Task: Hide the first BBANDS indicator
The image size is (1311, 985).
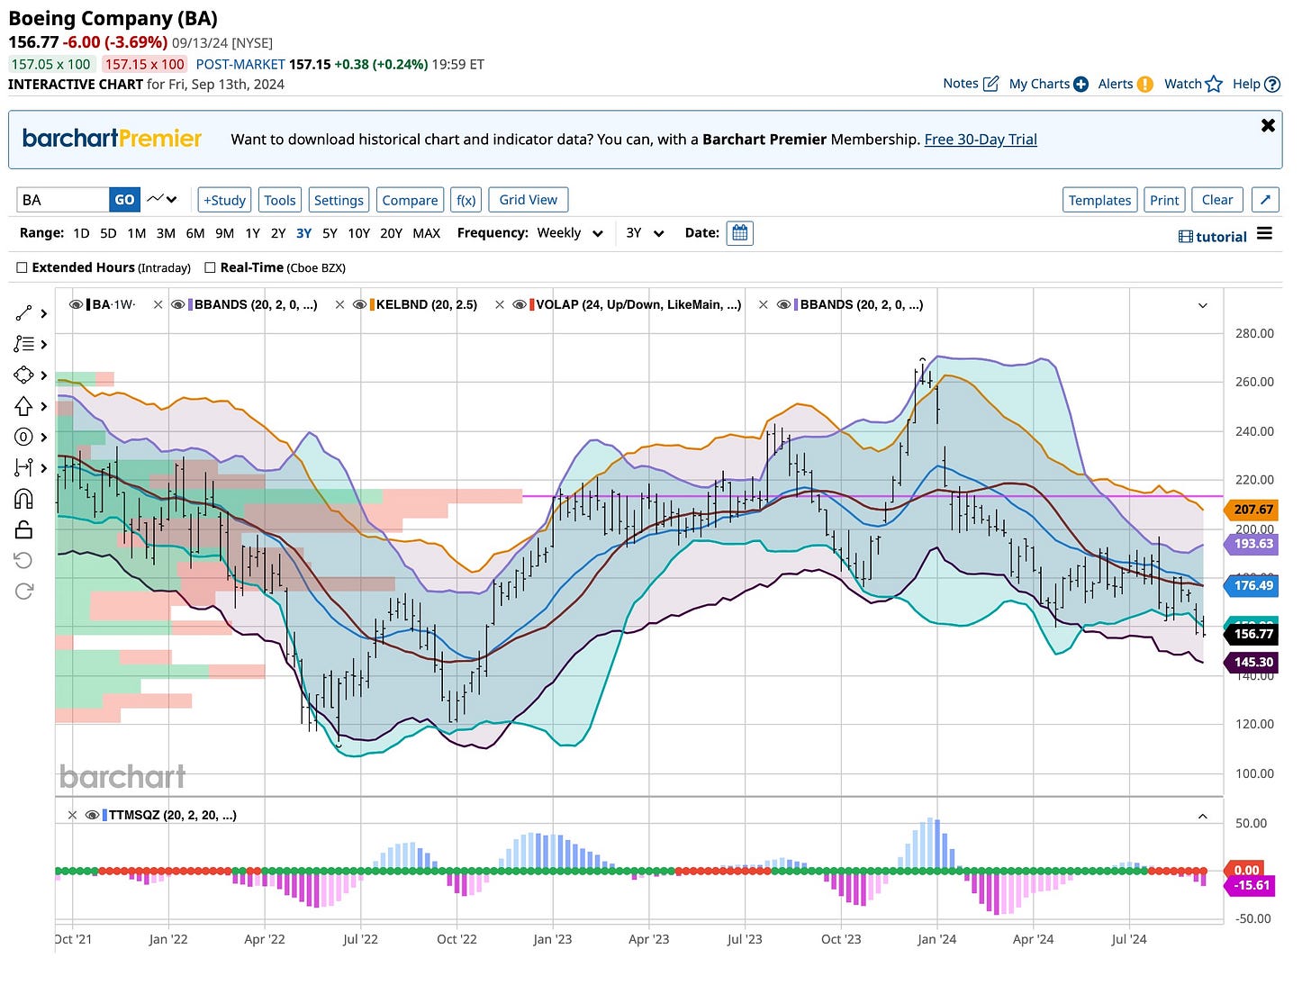Action: coord(178,305)
